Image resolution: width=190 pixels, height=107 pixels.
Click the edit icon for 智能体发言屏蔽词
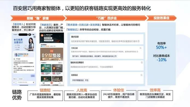click(x=142, y=62)
